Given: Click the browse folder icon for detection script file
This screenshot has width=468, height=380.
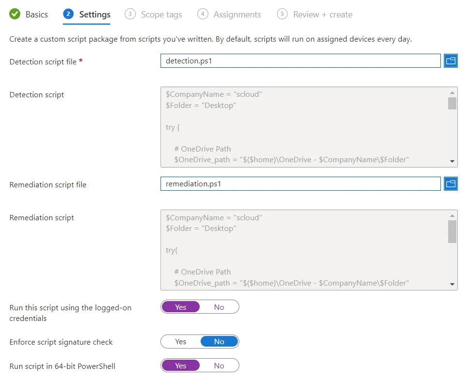Looking at the screenshot, I should [451, 61].
